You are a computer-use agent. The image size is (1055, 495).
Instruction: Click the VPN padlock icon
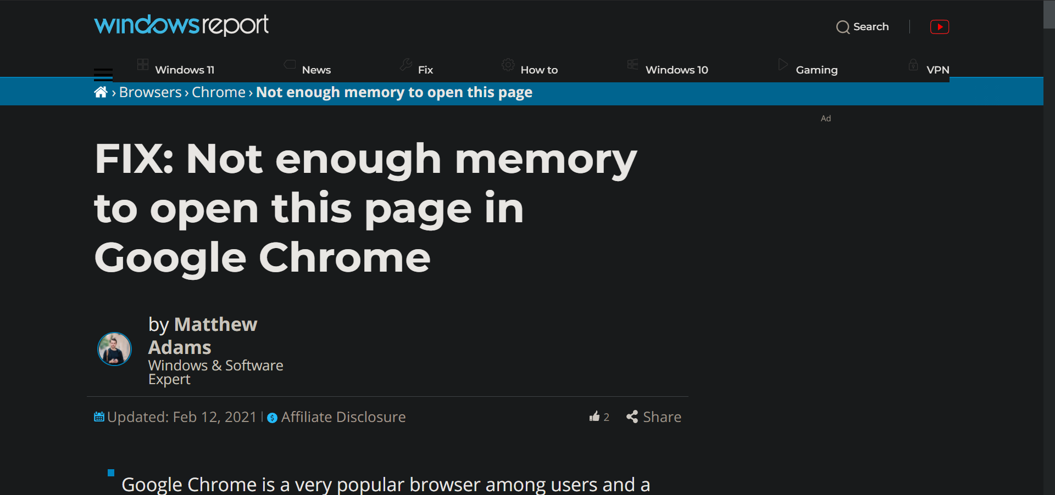click(x=913, y=65)
